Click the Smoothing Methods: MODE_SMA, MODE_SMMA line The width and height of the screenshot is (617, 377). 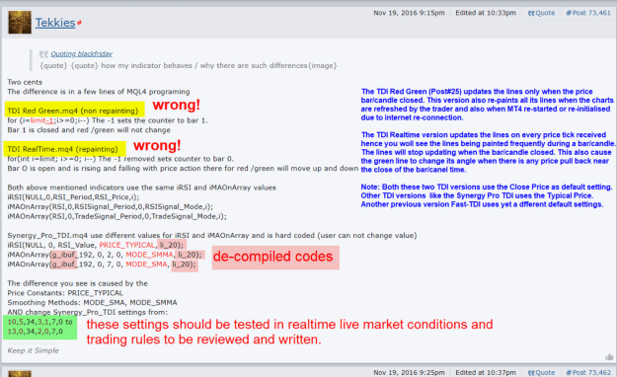92,303
